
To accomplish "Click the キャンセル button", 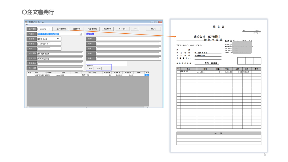I will click(122, 29).
